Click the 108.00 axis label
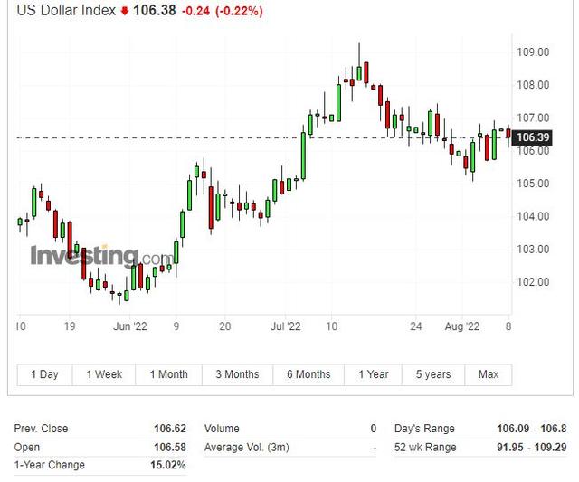Image resolution: width=579 pixels, height=482 pixels. (533, 85)
